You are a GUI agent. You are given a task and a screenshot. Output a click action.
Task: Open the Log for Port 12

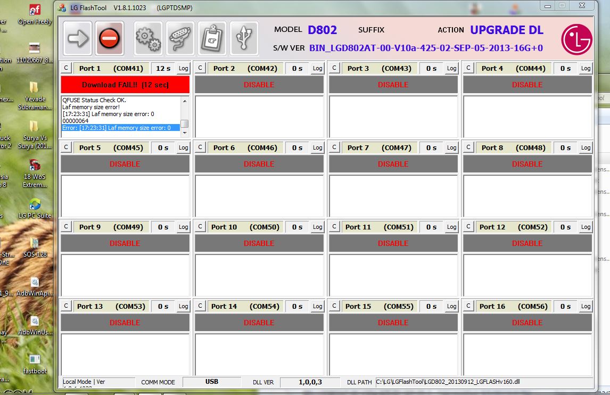pyautogui.click(x=586, y=227)
